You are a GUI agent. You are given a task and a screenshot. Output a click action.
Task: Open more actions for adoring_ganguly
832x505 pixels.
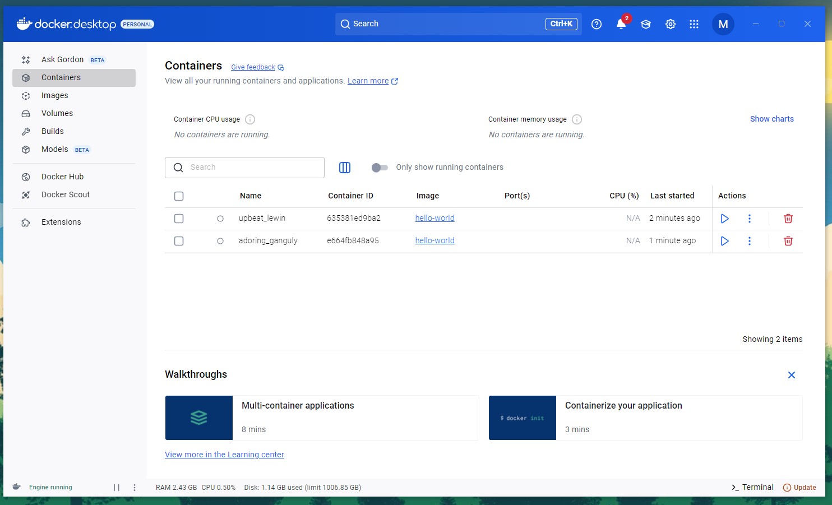point(750,241)
